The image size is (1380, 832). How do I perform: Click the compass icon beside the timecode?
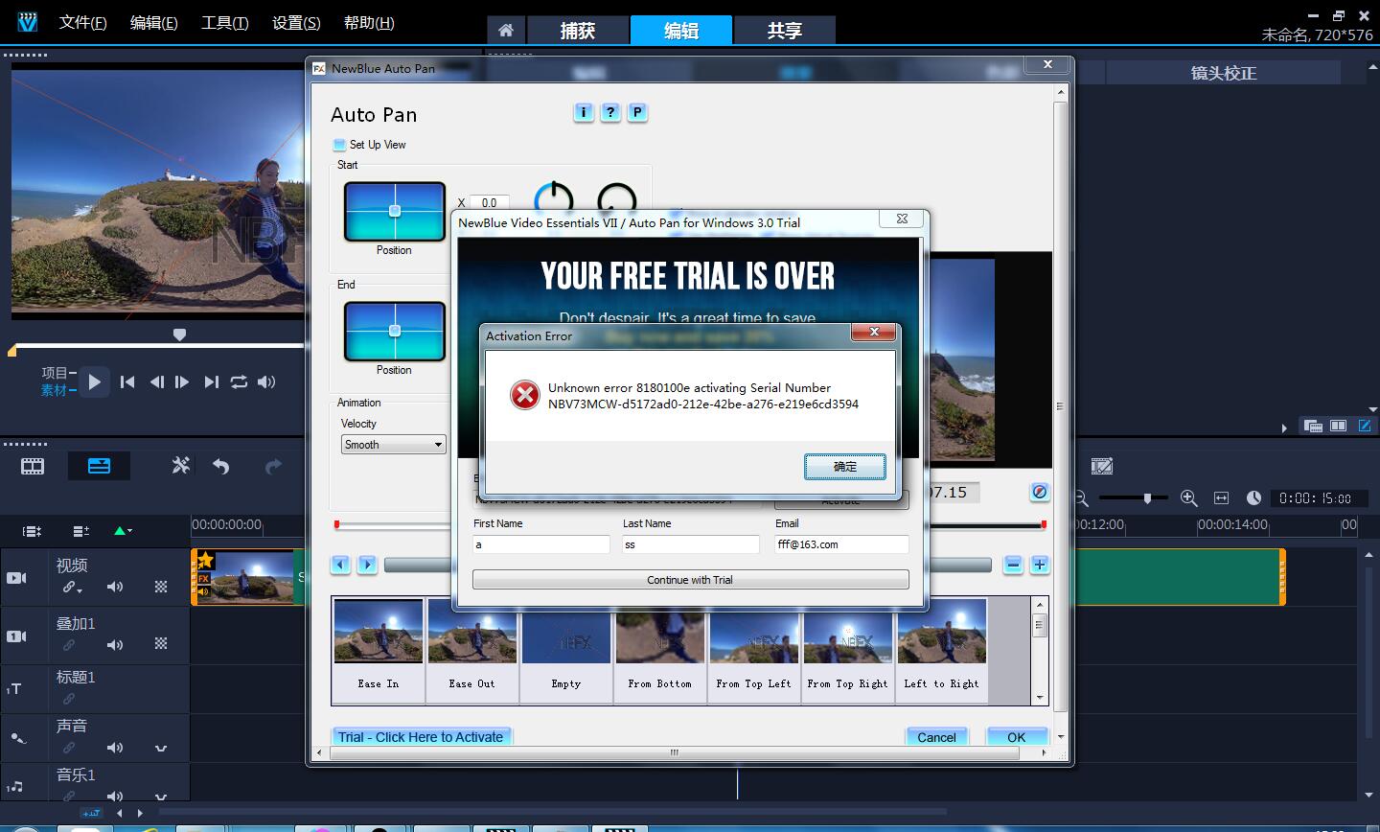pyautogui.click(x=1040, y=492)
